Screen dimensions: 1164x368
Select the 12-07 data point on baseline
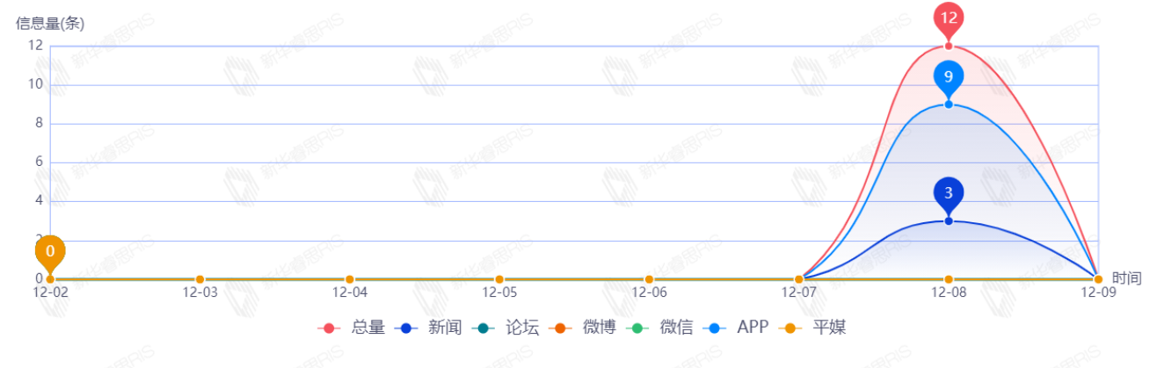point(799,279)
